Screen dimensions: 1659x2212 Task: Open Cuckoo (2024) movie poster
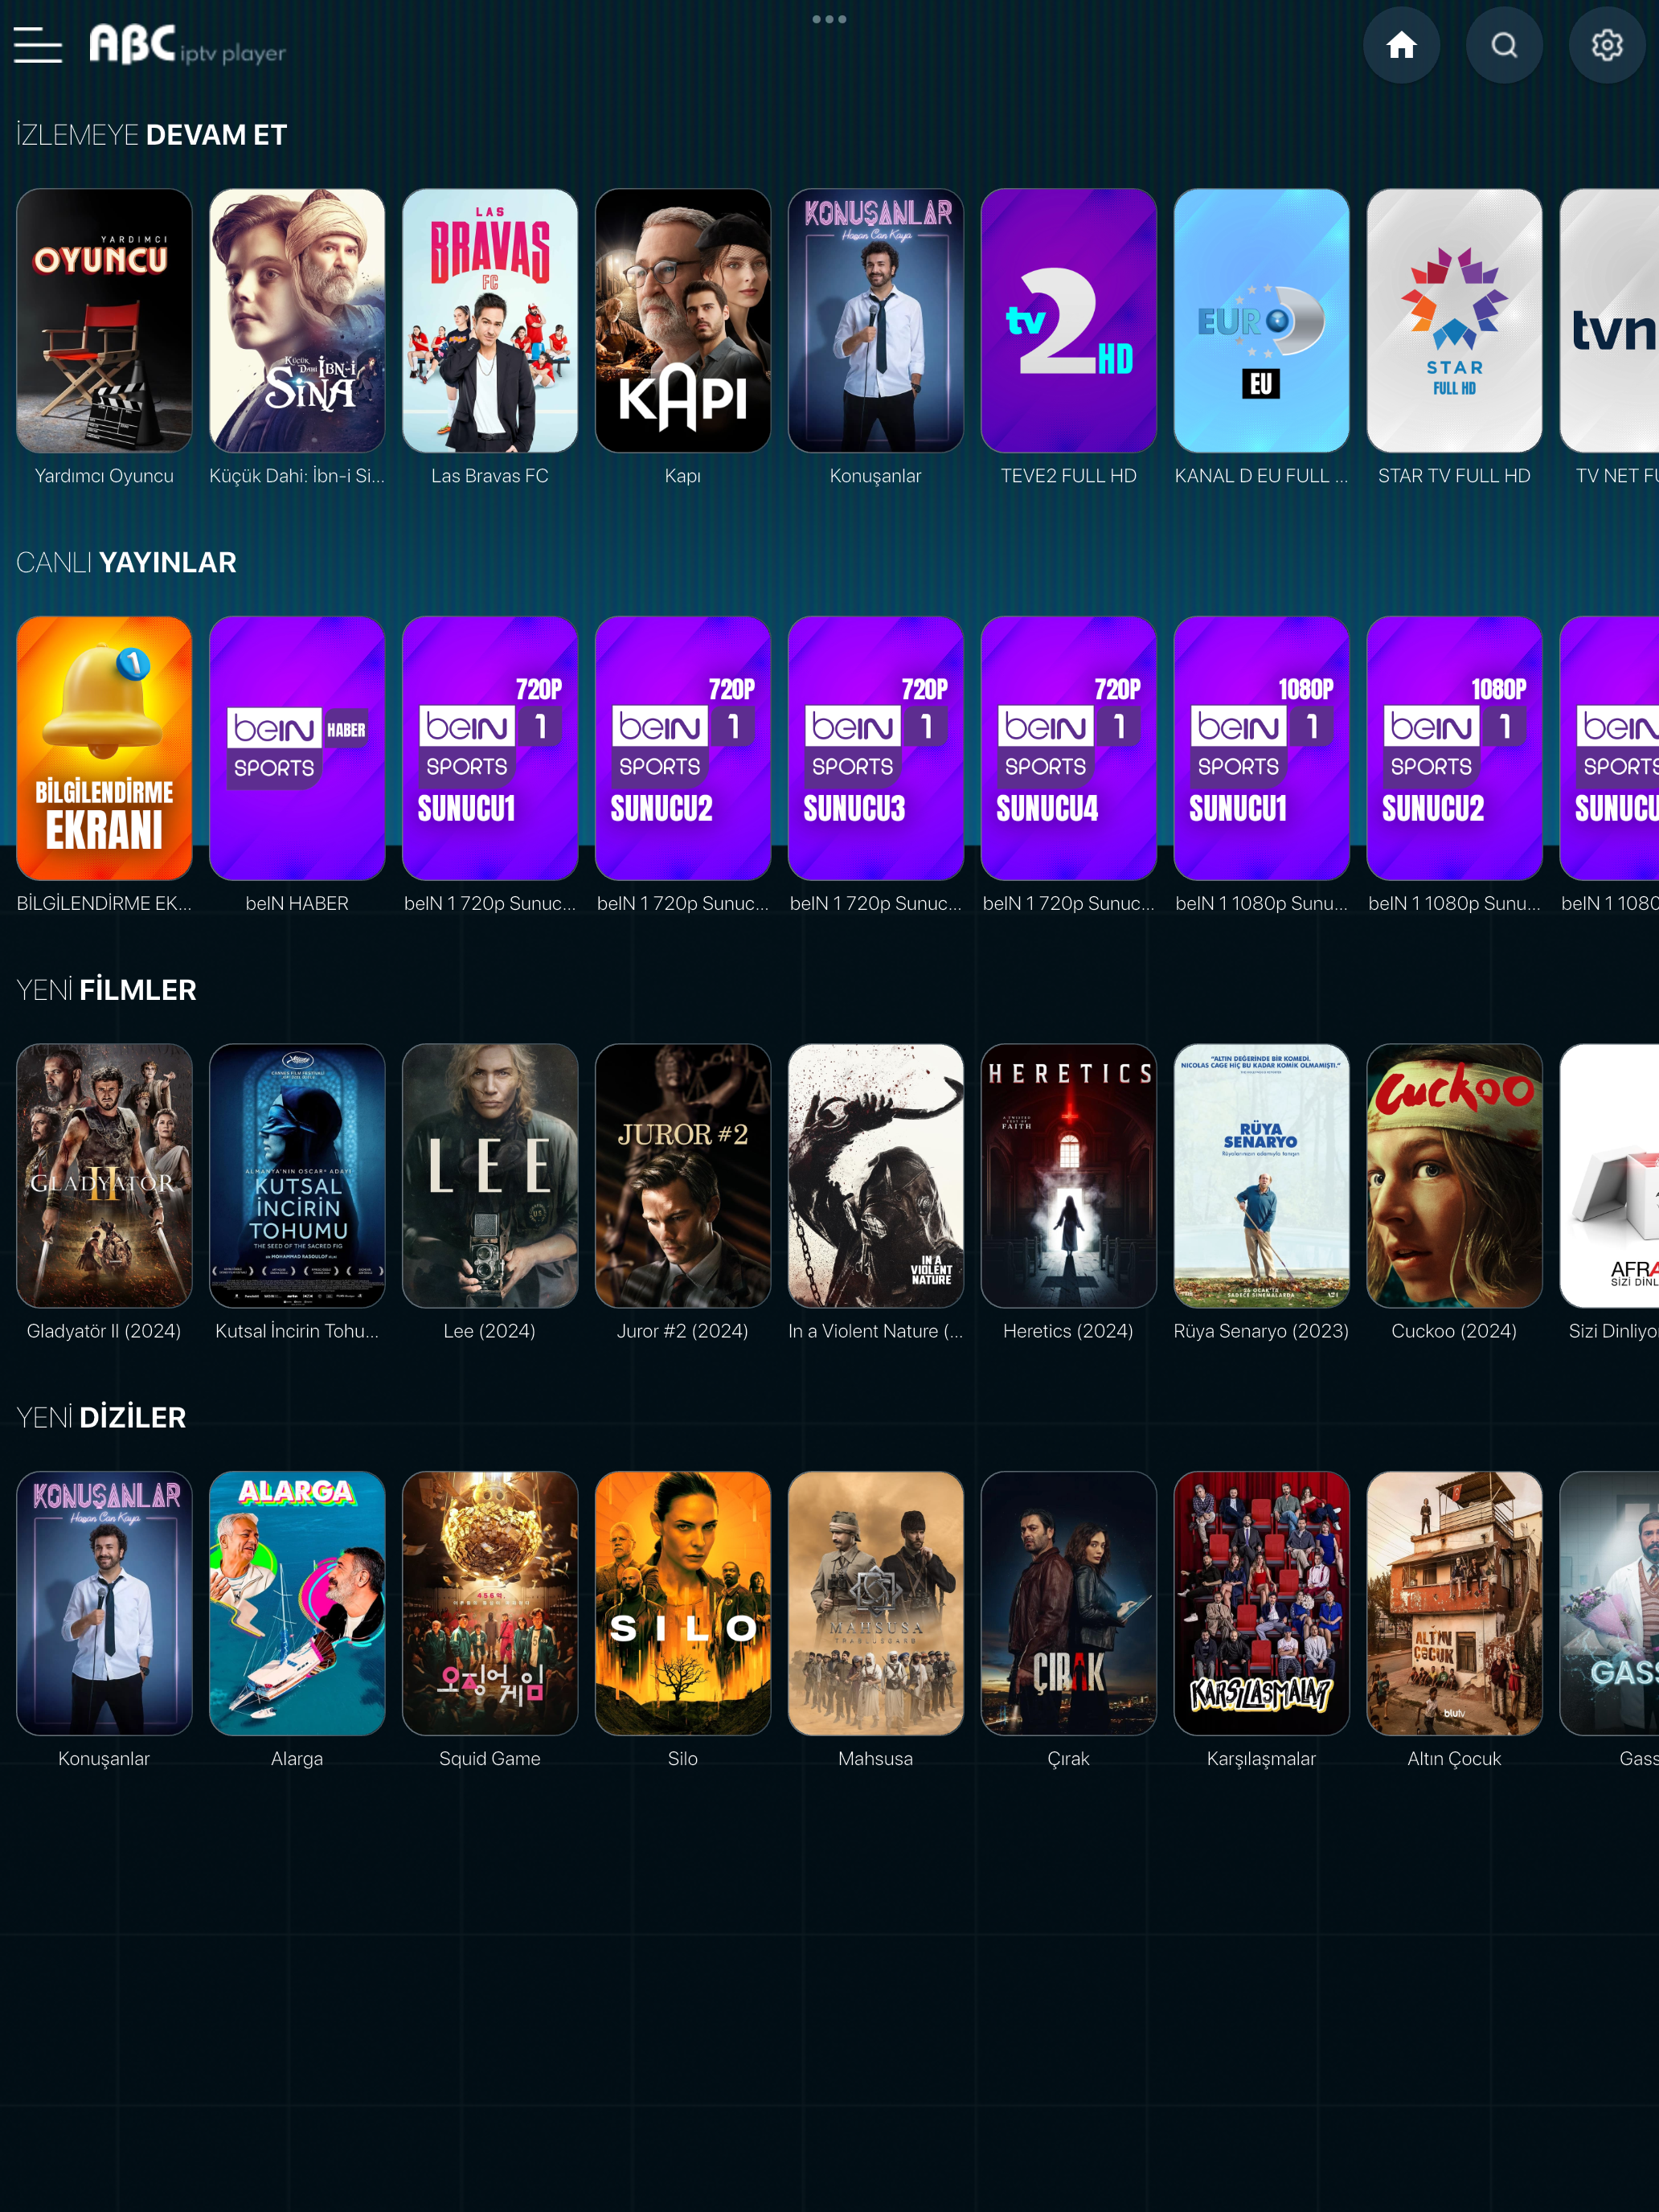coord(1454,1175)
